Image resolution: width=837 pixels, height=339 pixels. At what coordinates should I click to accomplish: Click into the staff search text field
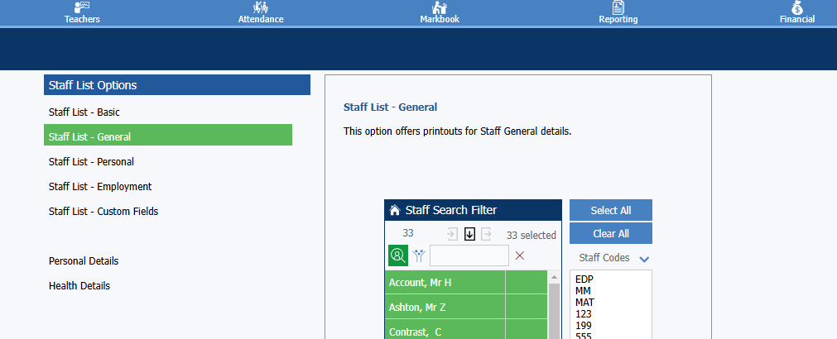coord(469,255)
